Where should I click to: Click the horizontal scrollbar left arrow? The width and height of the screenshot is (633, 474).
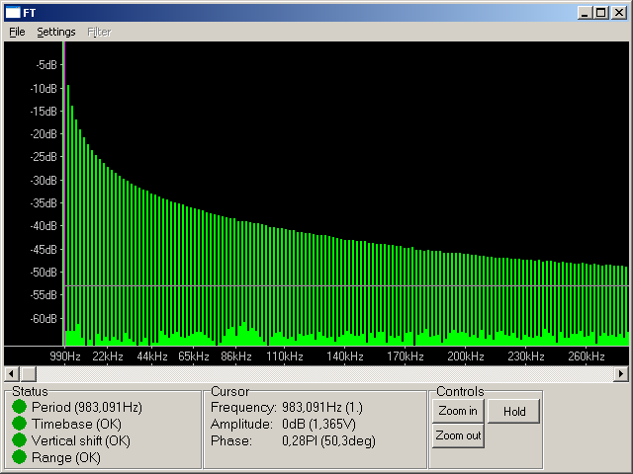(11, 373)
